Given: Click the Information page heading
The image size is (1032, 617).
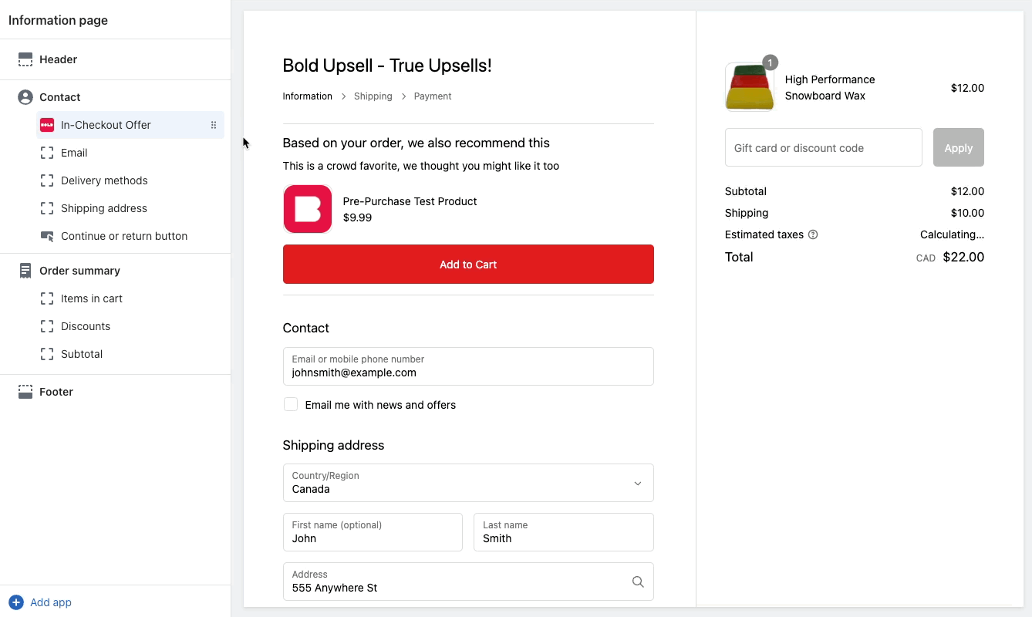Looking at the screenshot, I should [x=59, y=20].
